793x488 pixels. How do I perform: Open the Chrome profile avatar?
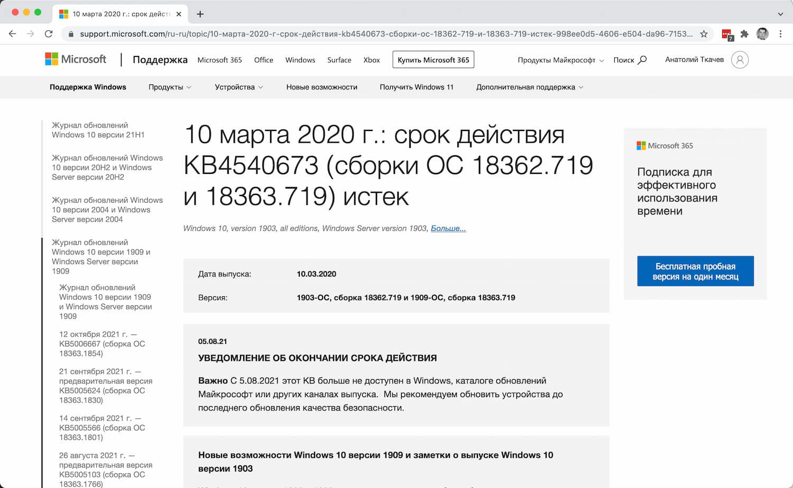coord(762,34)
